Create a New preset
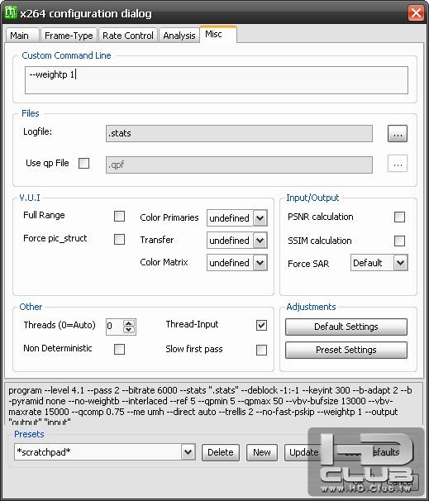Image resolution: width=429 pixels, height=501 pixels. 262,452
